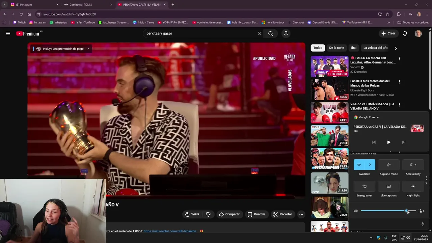Select the Ibai filter chip

354,48
